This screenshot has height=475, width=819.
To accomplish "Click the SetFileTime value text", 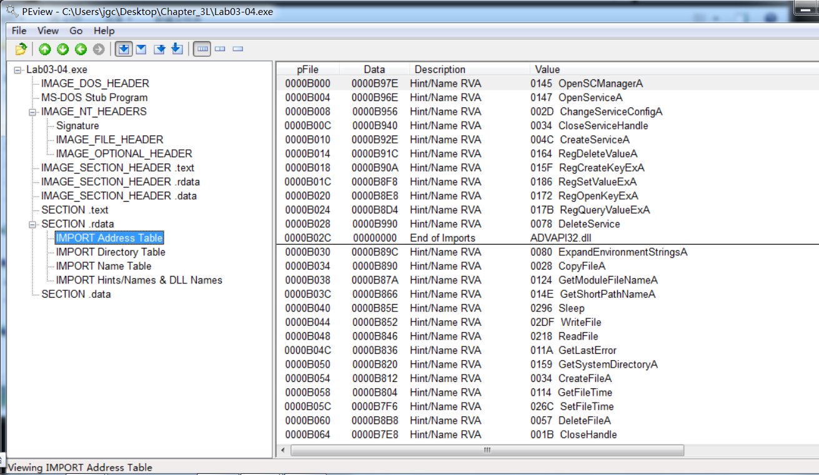I will tap(587, 406).
